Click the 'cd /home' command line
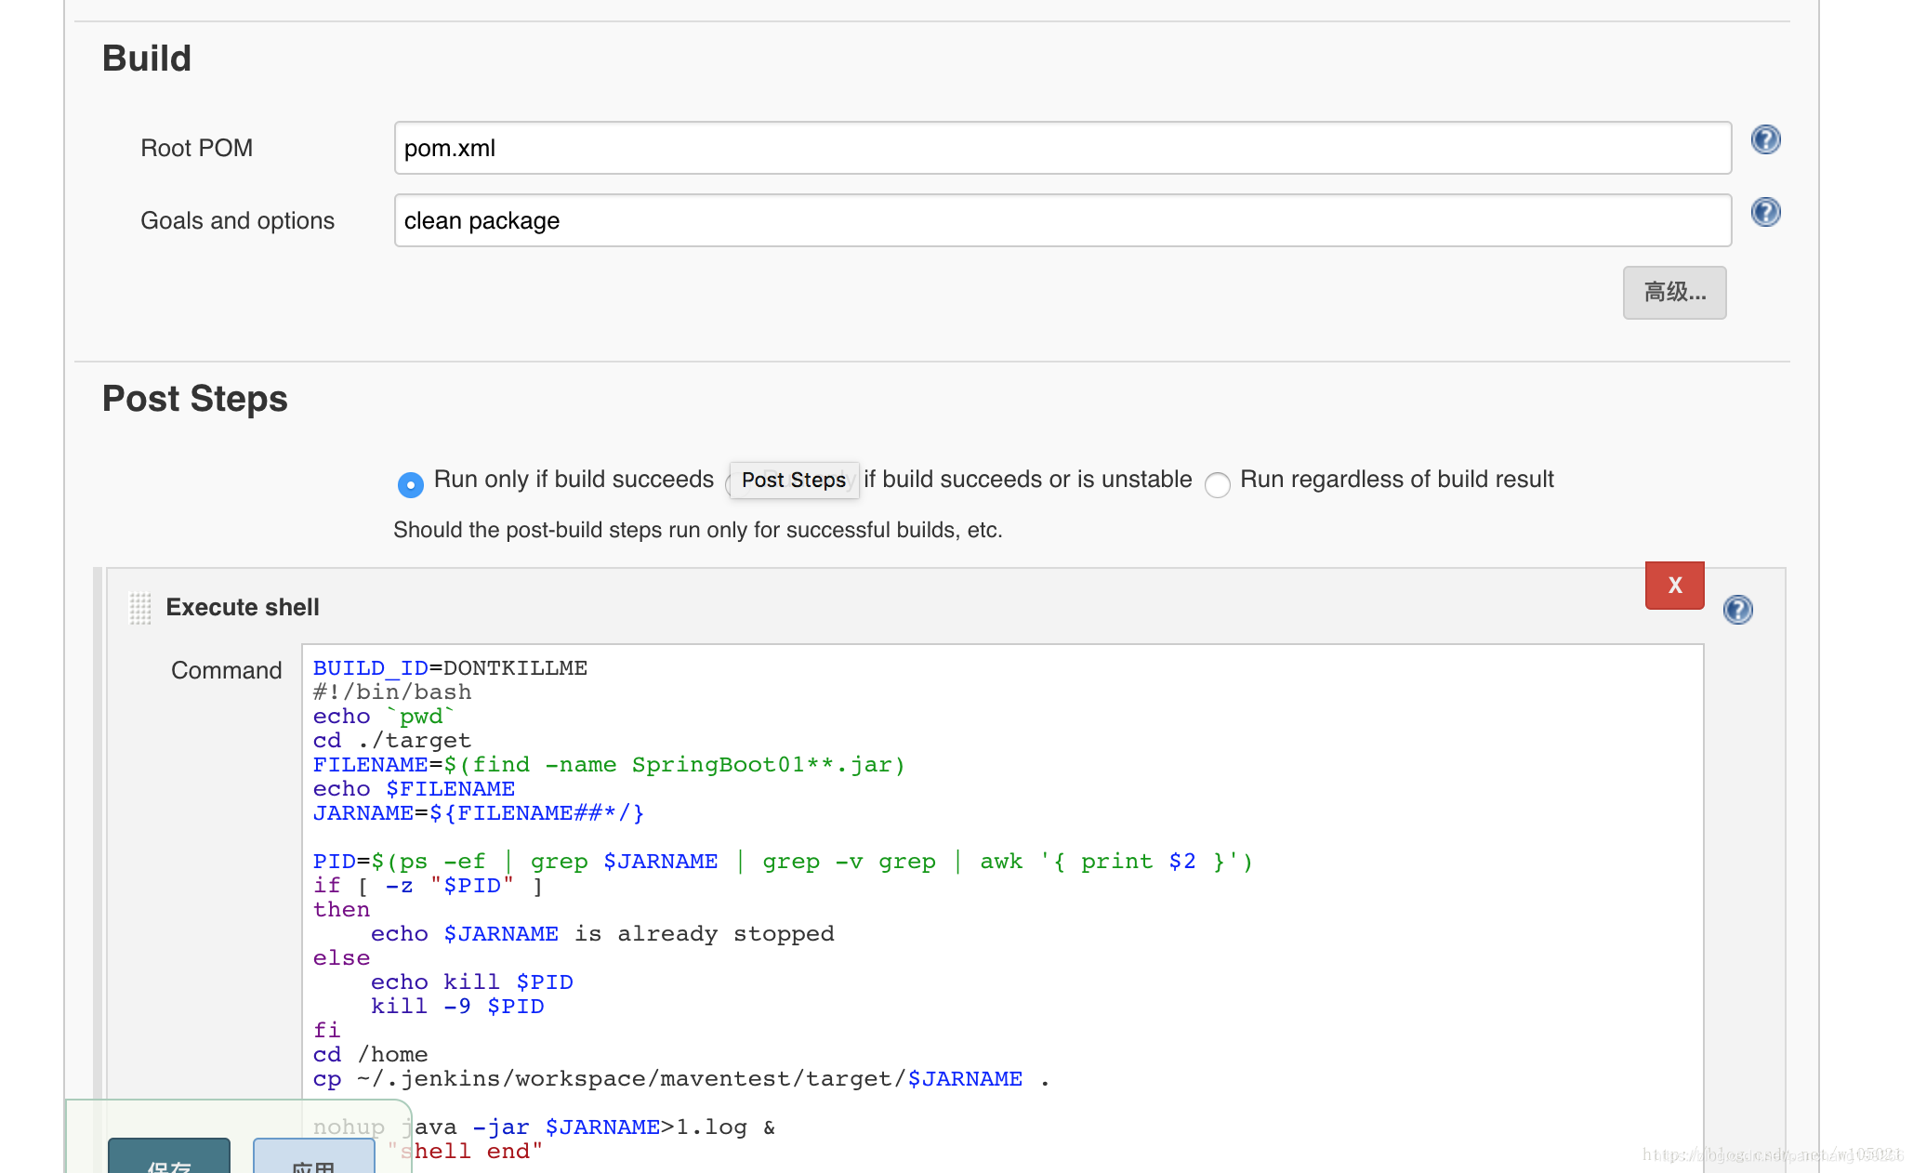Screen dimensions: 1913x1173 coord(371,1055)
